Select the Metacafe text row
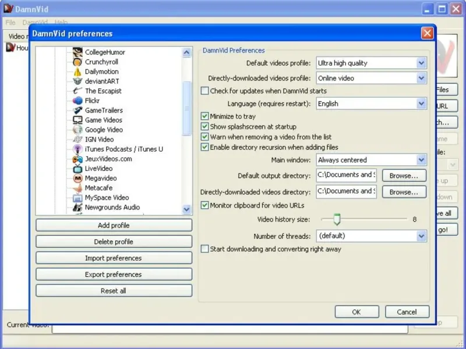Screen dimensions: 466x349 [98, 188]
